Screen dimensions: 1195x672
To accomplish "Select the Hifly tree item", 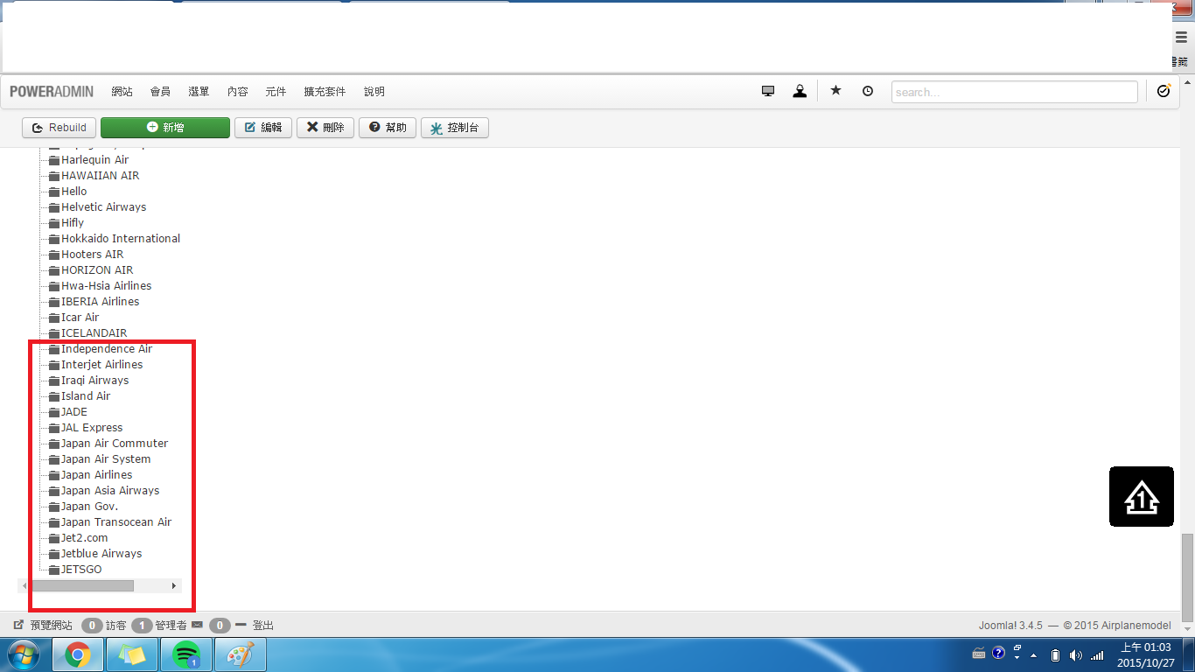I will 73,223.
